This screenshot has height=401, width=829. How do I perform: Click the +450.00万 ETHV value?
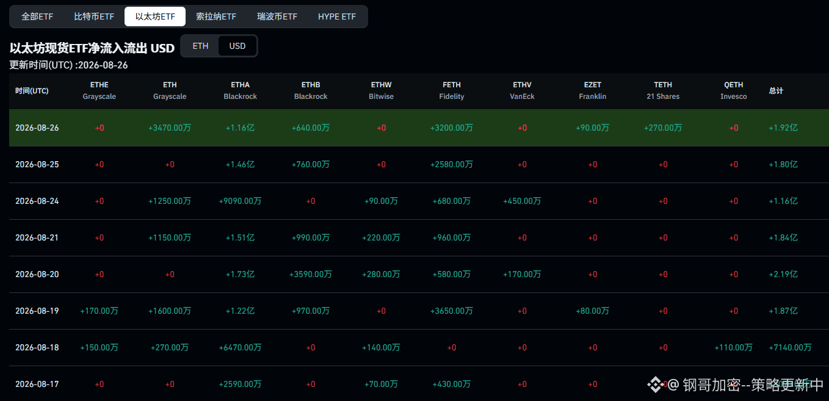522,201
